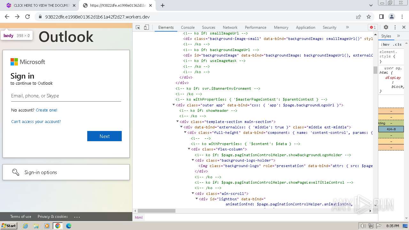Click the vertical scrollbar in Elements panel

[375, 70]
